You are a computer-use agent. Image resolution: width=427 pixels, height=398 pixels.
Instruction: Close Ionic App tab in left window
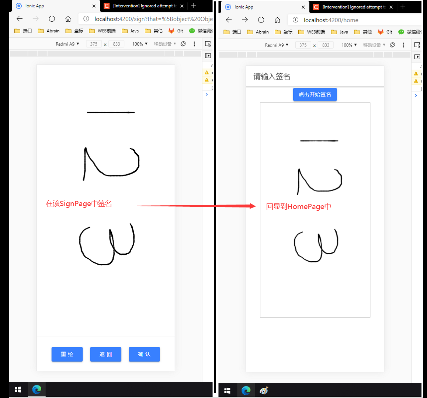pos(94,6)
